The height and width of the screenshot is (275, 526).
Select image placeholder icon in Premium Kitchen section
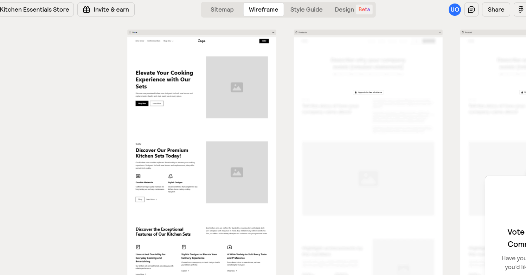tap(237, 172)
